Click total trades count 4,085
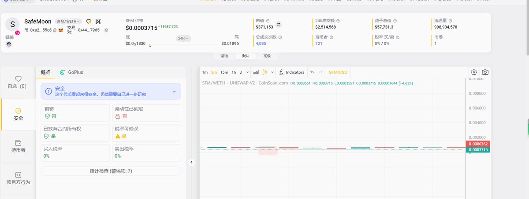Image resolution: width=529 pixels, height=199 pixels. [261, 43]
